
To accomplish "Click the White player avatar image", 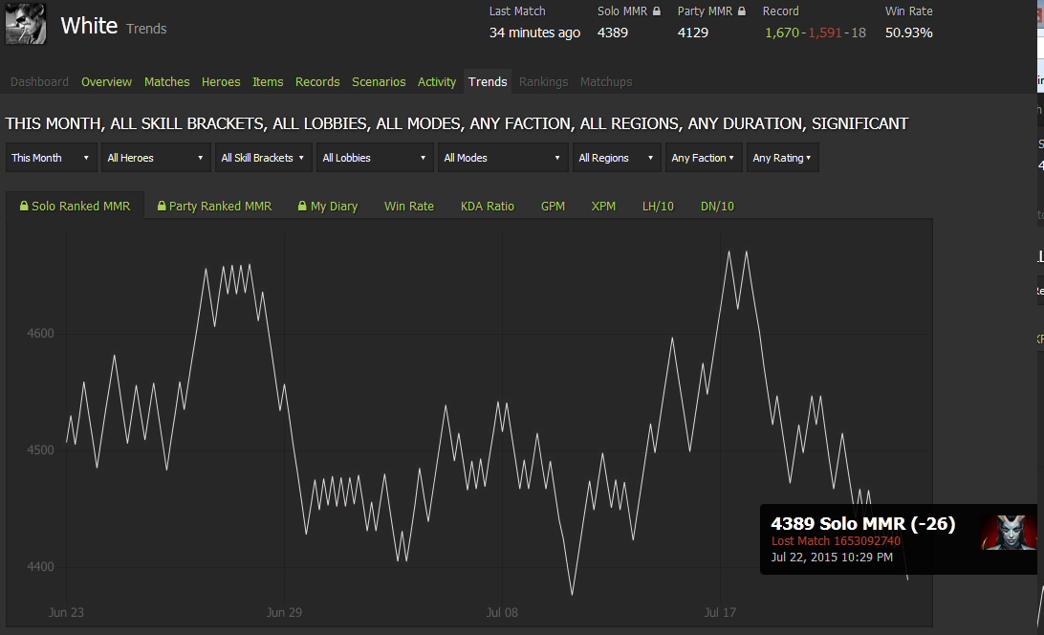I will coord(26,23).
